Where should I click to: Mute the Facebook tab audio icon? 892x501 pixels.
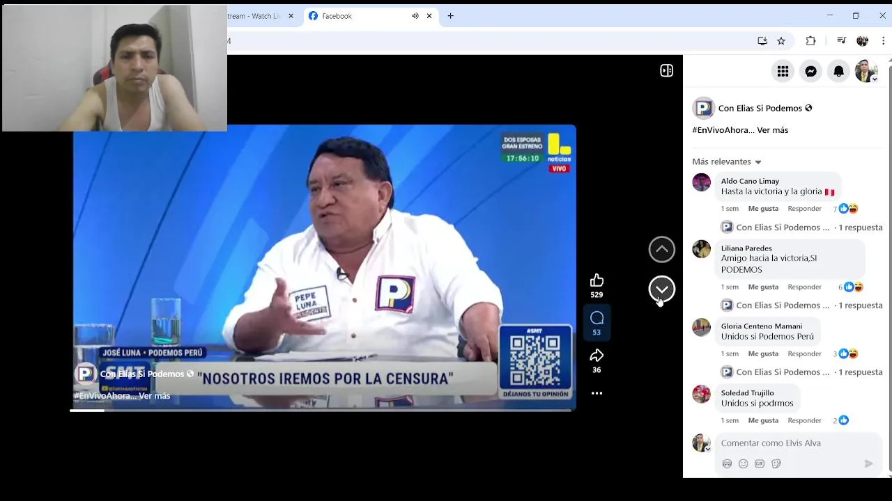pyautogui.click(x=415, y=16)
